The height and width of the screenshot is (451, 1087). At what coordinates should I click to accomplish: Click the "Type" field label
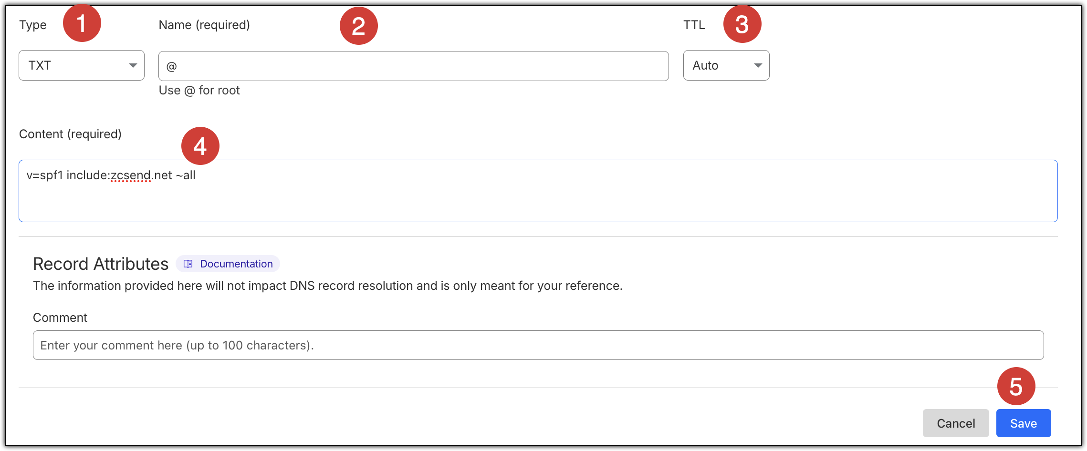click(33, 25)
